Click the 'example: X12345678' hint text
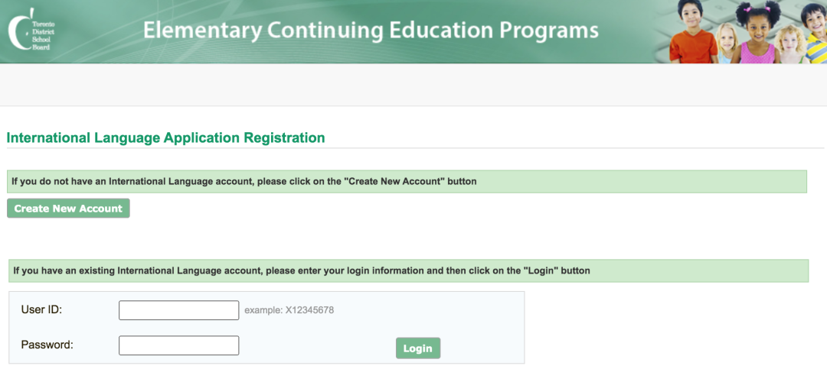The width and height of the screenshot is (827, 382). [289, 310]
